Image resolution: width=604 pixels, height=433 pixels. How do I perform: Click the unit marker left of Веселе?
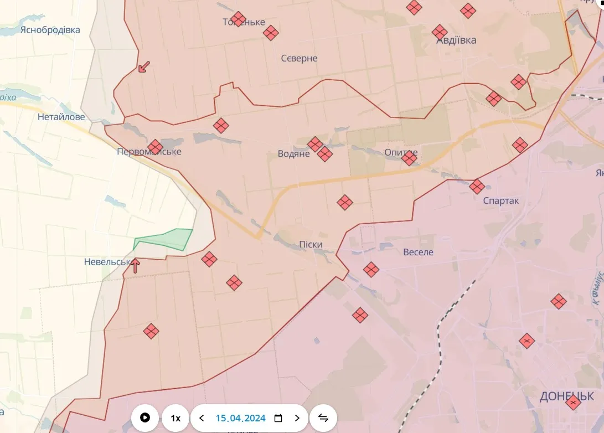coord(371,270)
